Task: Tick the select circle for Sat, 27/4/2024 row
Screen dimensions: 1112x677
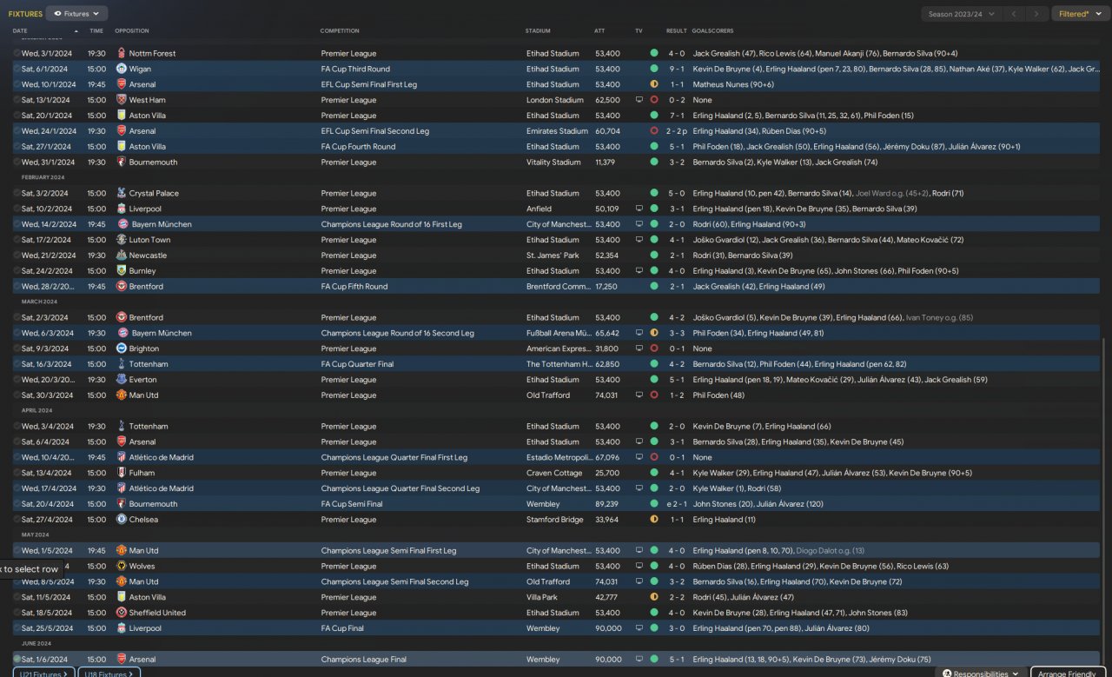Action: (17, 520)
